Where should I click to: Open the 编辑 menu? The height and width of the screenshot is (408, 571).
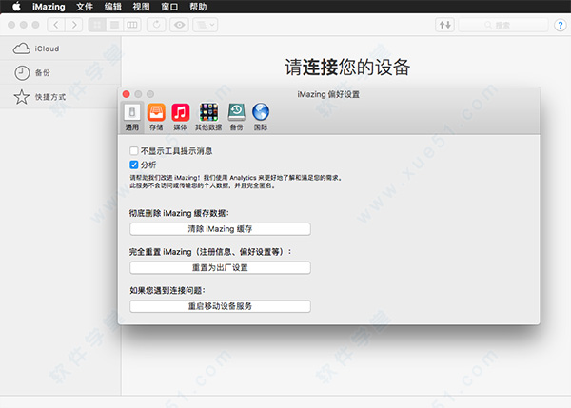click(x=113, y=7)
